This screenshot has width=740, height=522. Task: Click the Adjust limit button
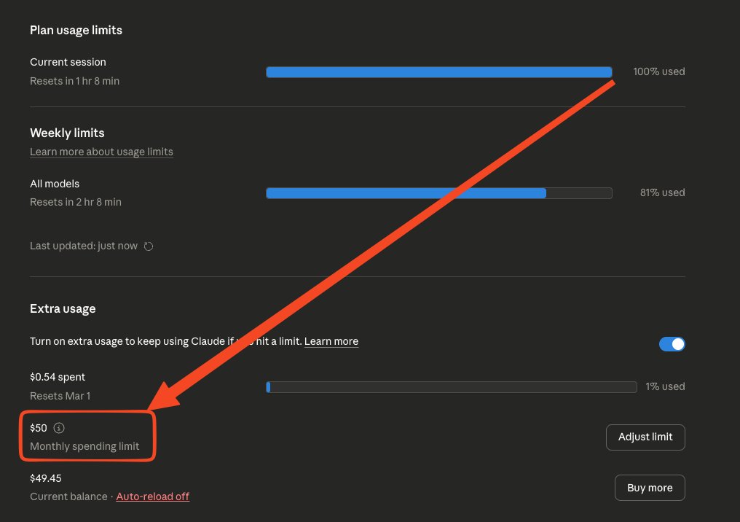point(645,437)
